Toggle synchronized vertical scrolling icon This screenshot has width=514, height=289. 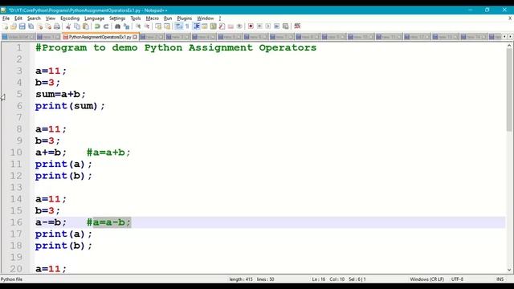coord(158,26)
